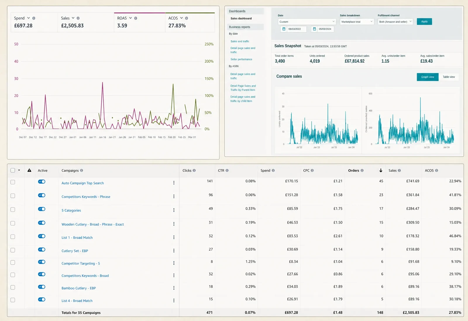Click the warning triangle column icon
The width and height of the screenshot is (468, 321).
29,170
